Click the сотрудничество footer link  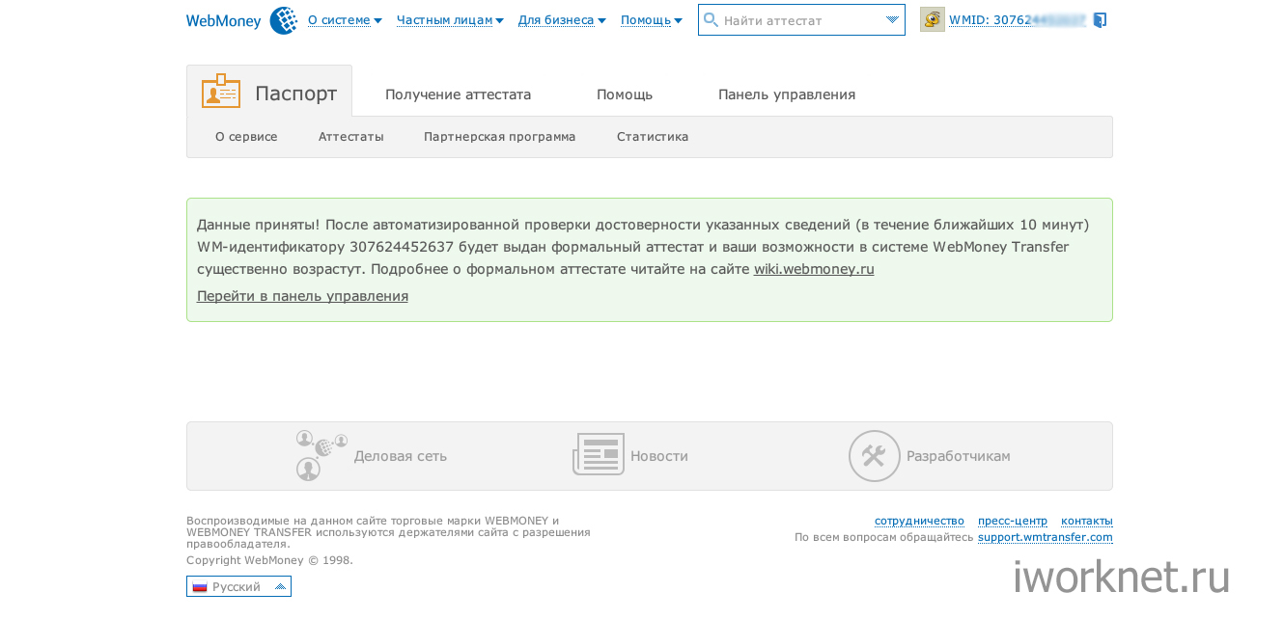pyautogui.click(x=919, y=521)
